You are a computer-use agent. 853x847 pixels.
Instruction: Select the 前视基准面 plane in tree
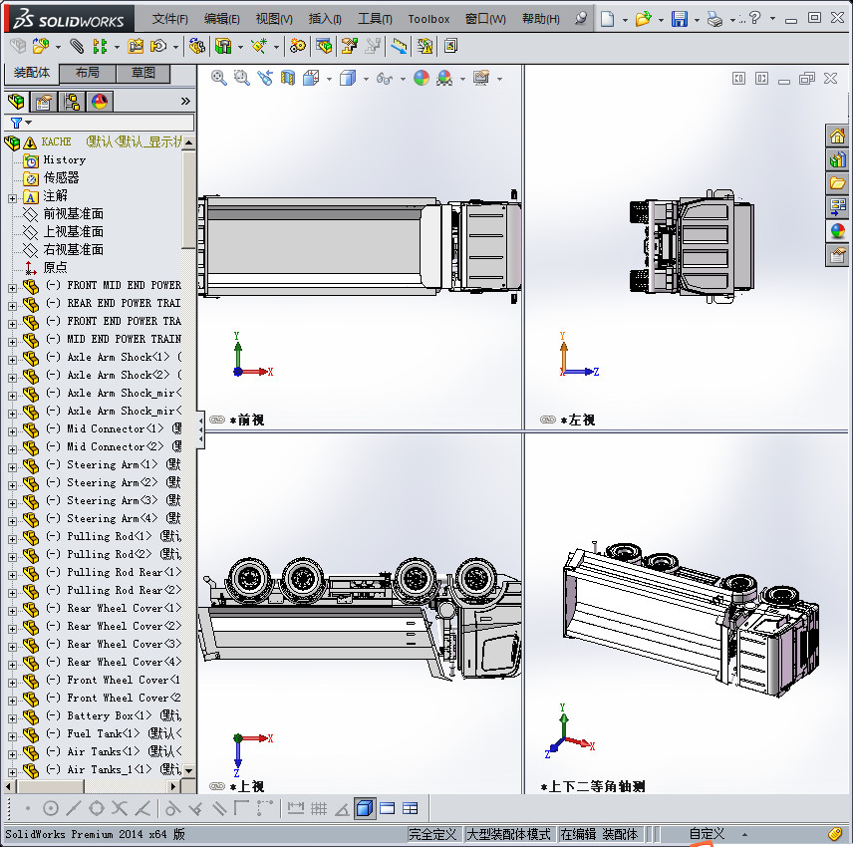tap(74, 214)
